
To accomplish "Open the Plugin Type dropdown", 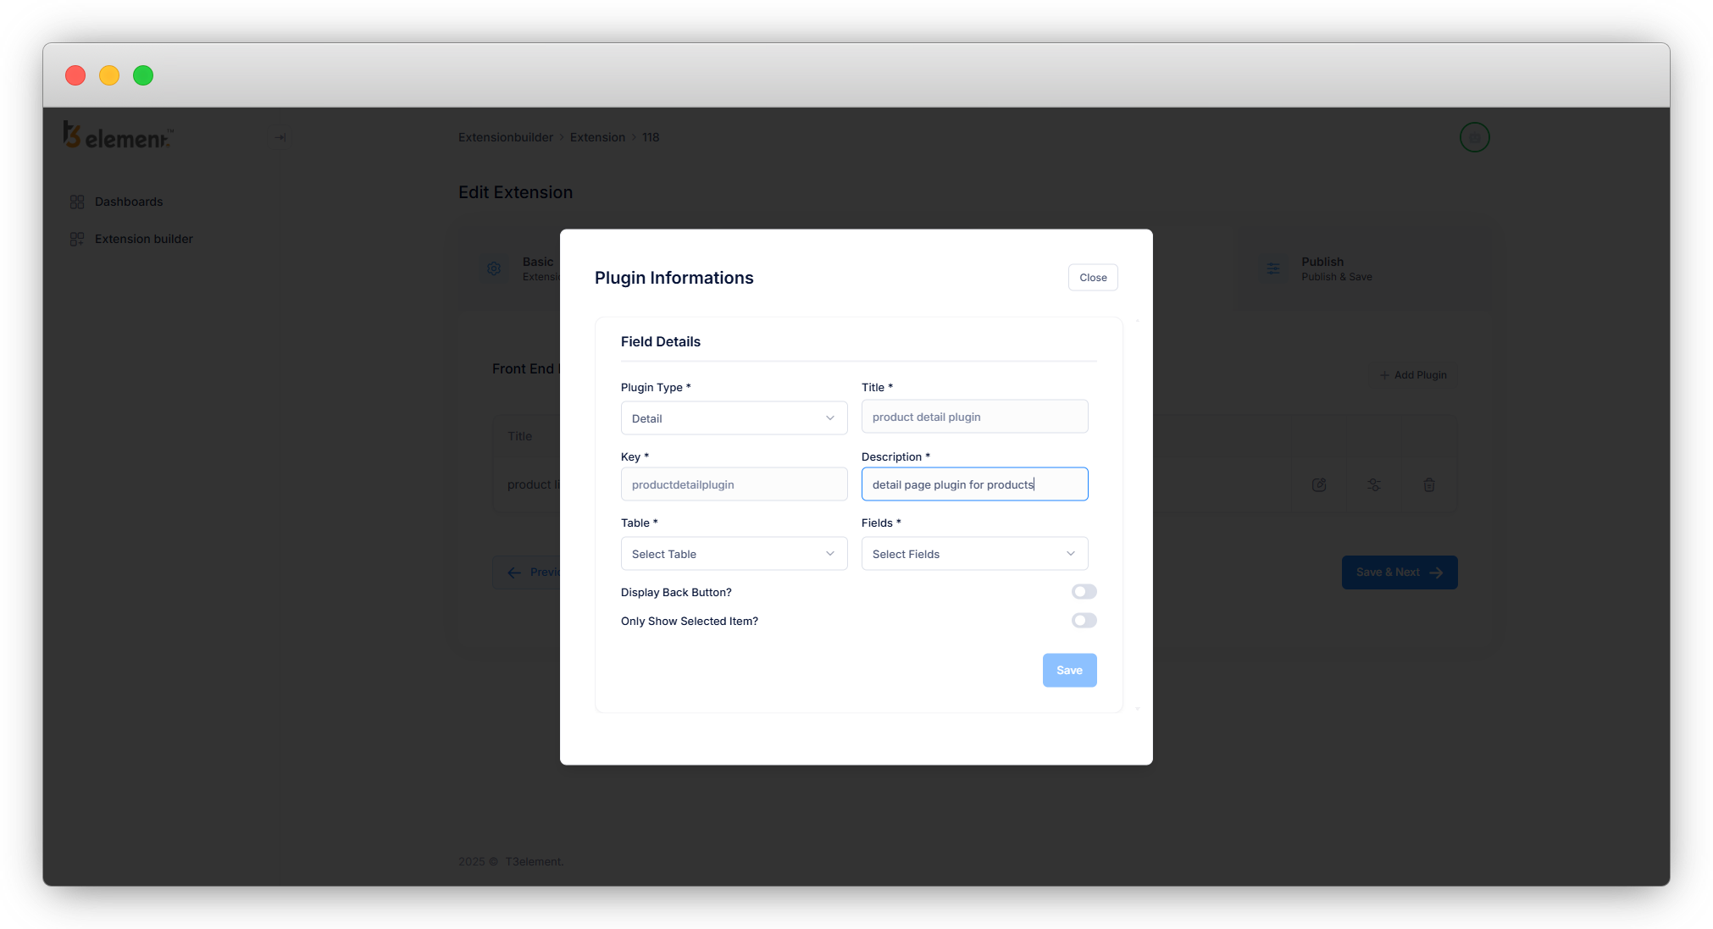I will click(734, 418).
